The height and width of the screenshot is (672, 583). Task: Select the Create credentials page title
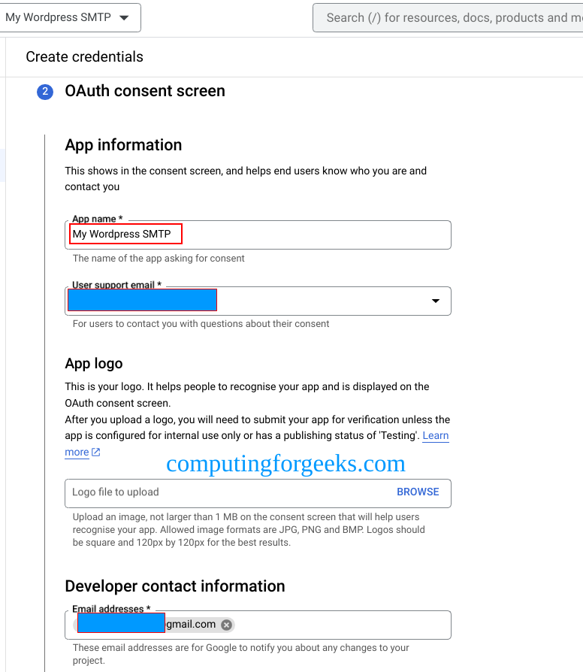[x=83, y=56]
